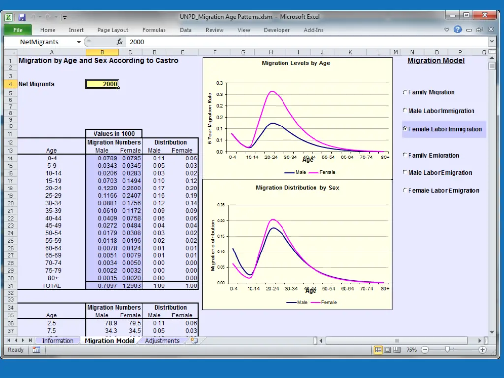Image resolution: width=504 pixels, height=378 pixels.
Task: Click the zoom out minus icon
Action: point(425,350)
